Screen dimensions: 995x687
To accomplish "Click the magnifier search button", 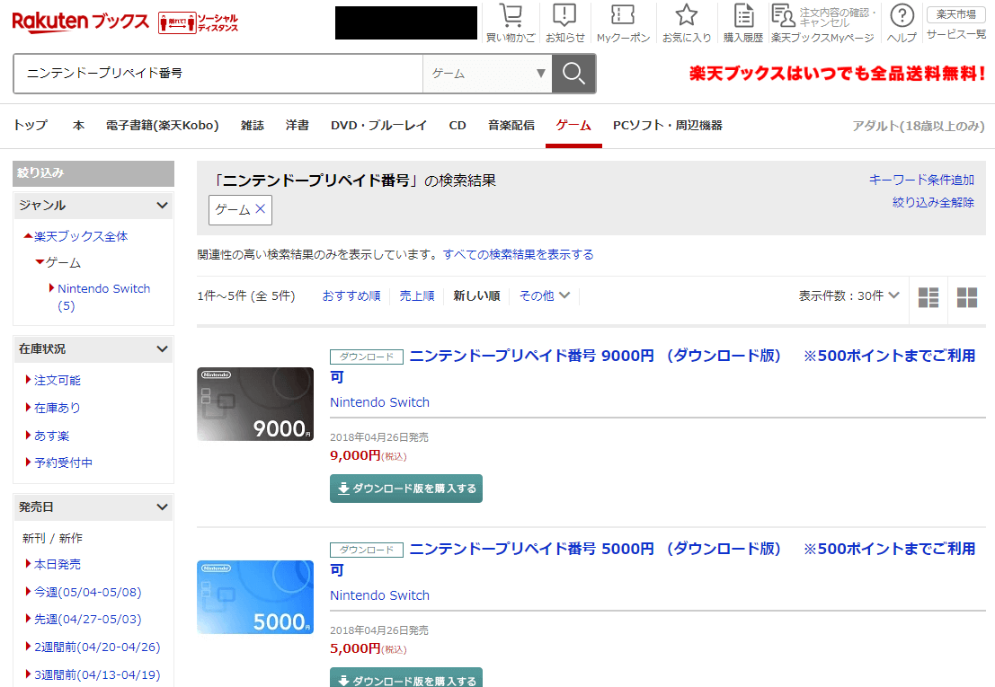I will tap(573, 74).
